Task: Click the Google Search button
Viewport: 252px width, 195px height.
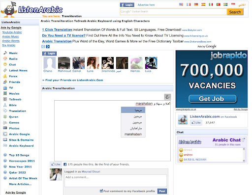Action: (x=235, y=12)
